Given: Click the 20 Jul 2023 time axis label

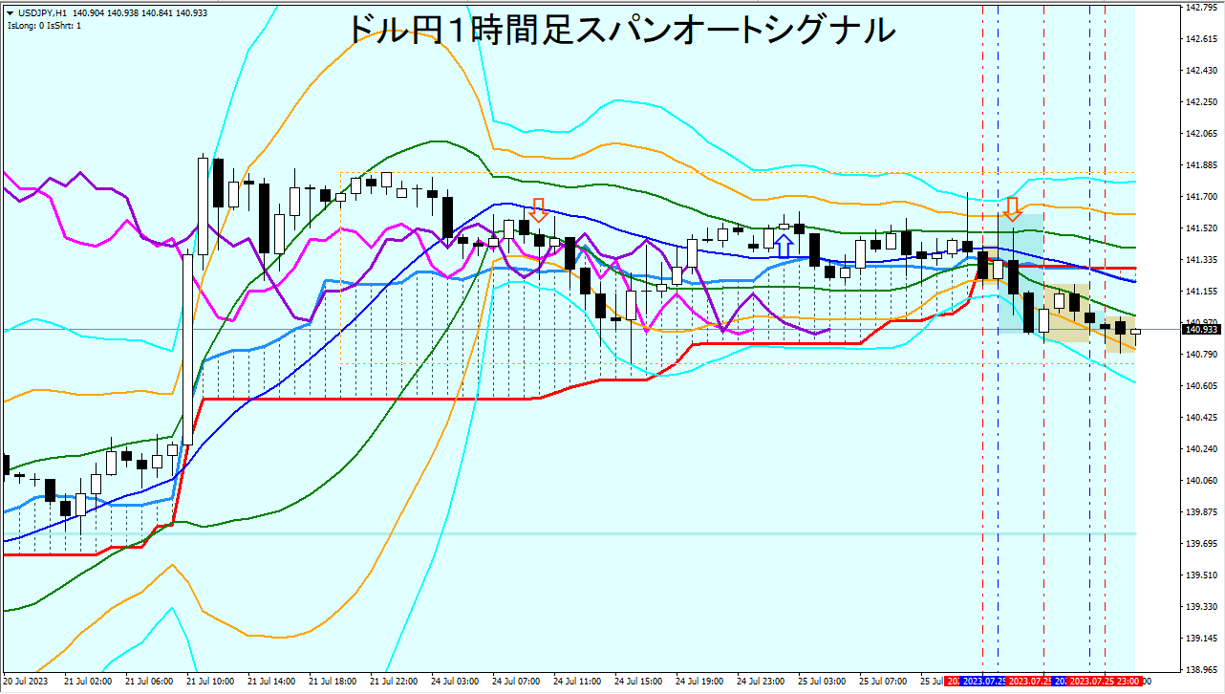Looking at the screenshot, I should 25,682.
